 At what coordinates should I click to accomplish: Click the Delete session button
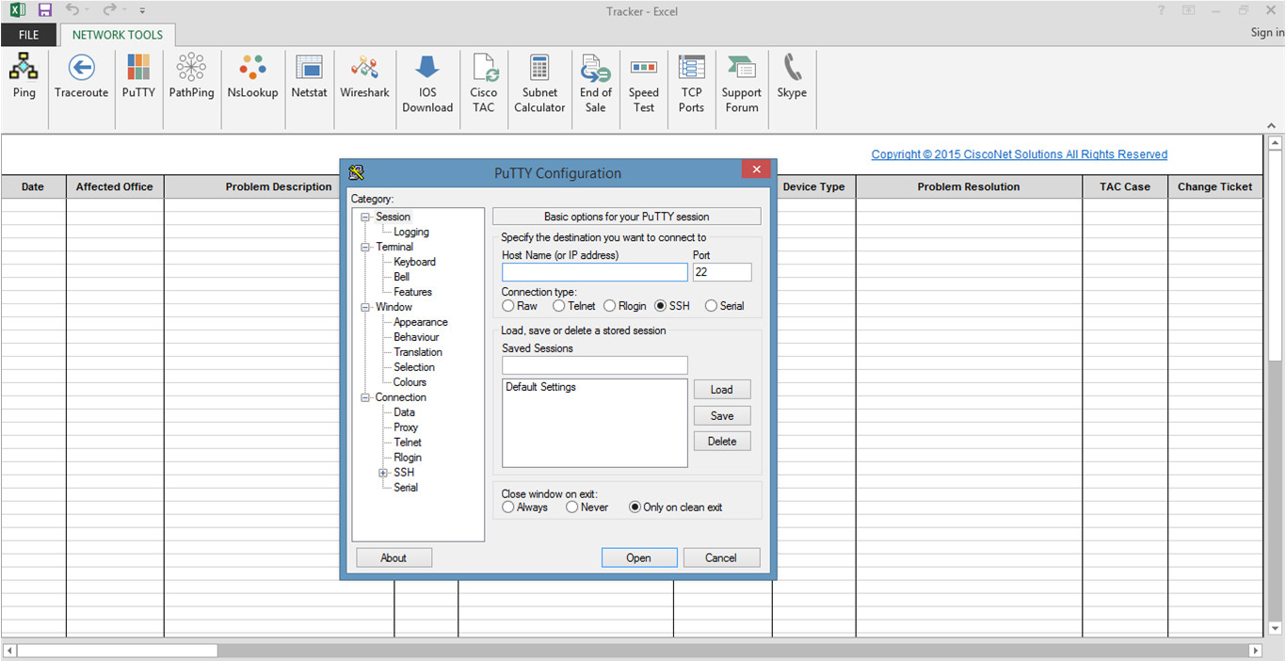pyautogui.click(x=722, y=442)
